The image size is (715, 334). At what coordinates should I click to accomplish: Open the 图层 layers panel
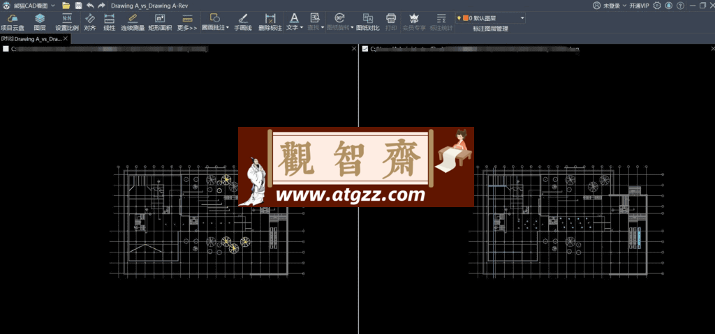coord(40,22)
